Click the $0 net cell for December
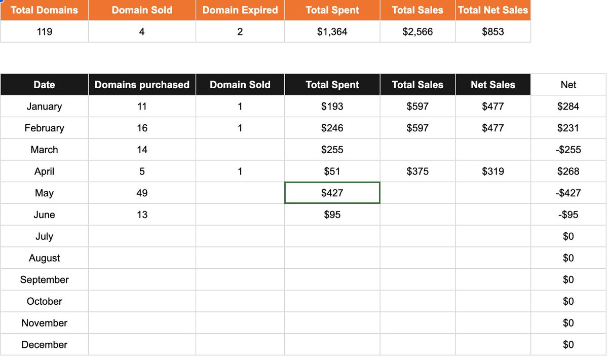The height and width of the screenshot is (357, 608). point(568,344)
